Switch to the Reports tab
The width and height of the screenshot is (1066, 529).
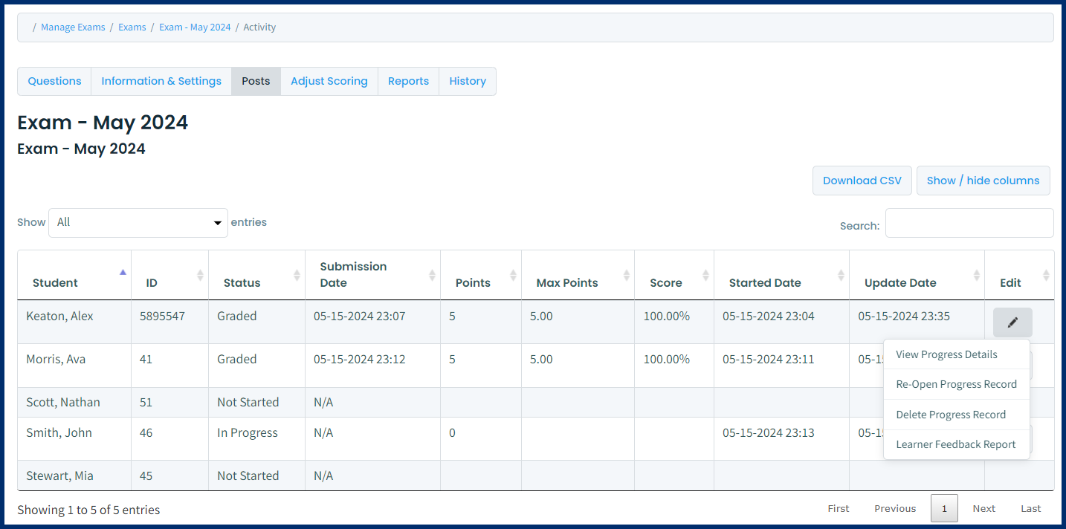408,81
